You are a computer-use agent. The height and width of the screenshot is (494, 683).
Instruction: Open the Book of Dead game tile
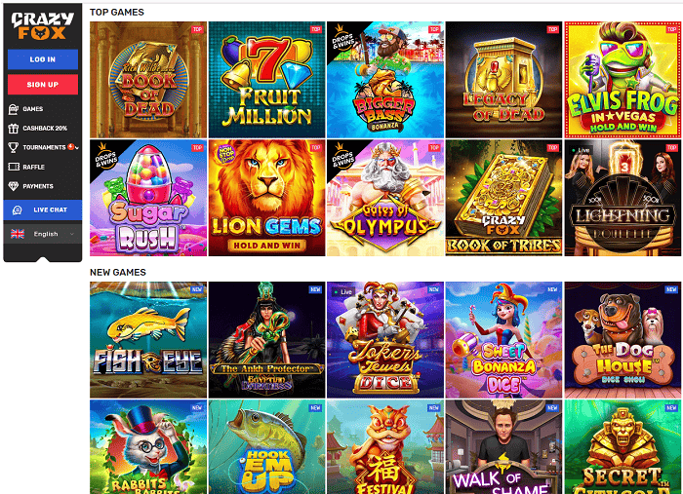coord(148,80)
